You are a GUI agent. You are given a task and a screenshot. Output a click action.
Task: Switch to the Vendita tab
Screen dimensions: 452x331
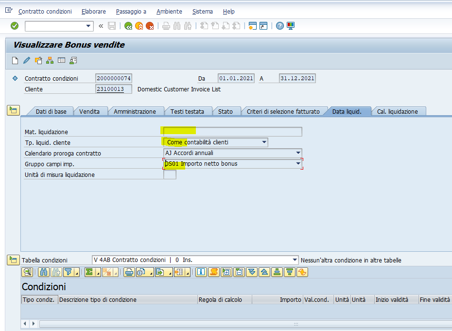pos(89,112)
